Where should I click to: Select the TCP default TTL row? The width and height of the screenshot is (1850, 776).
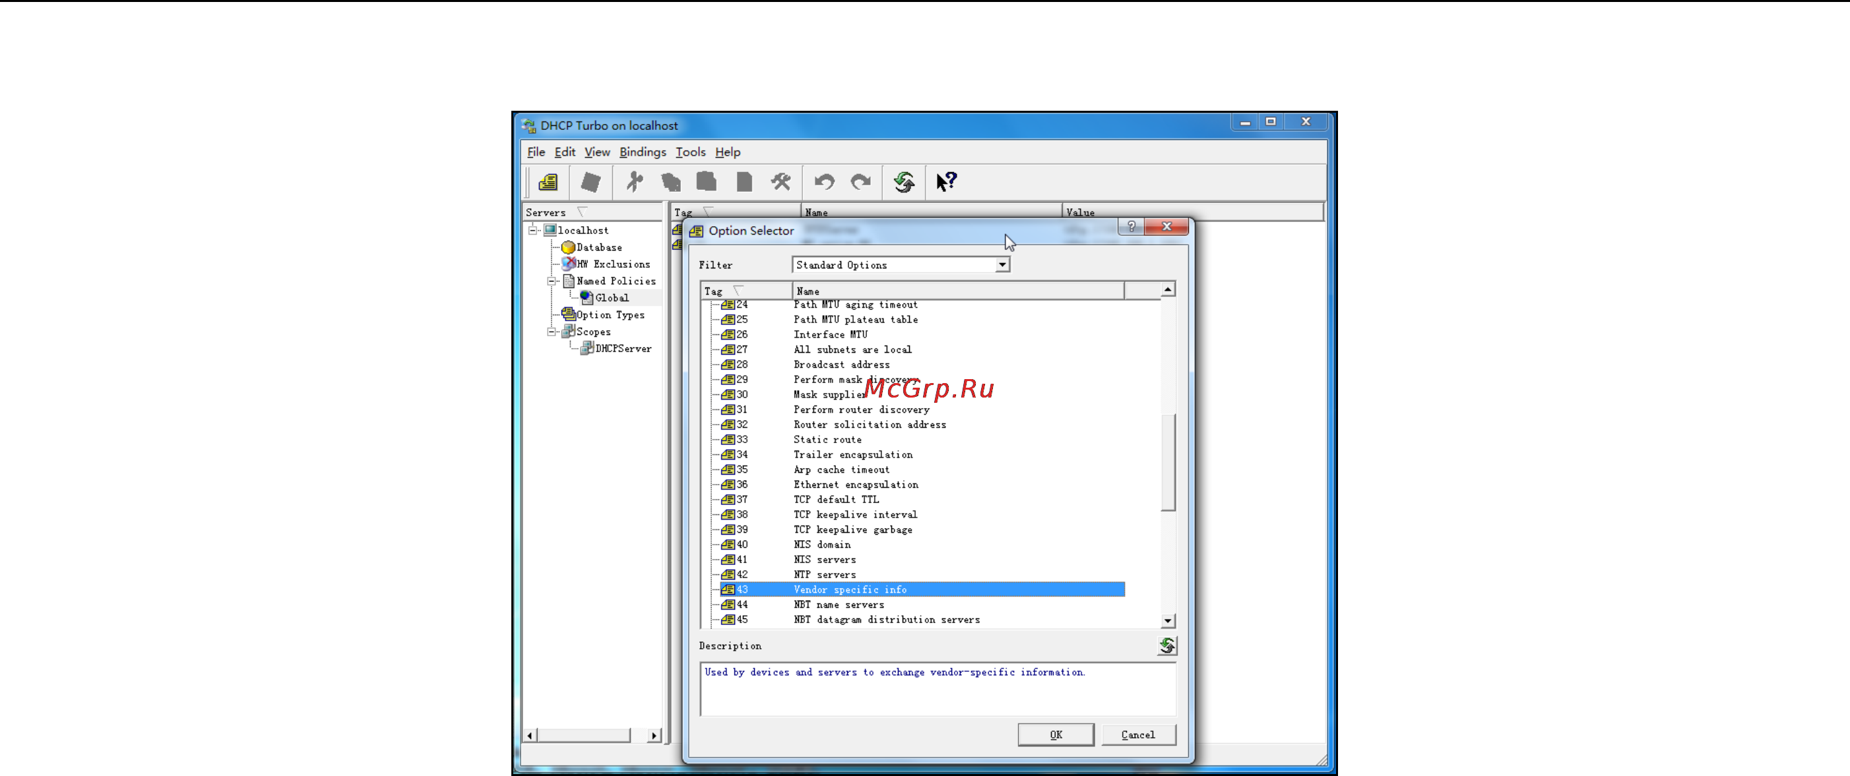[922, 500]
